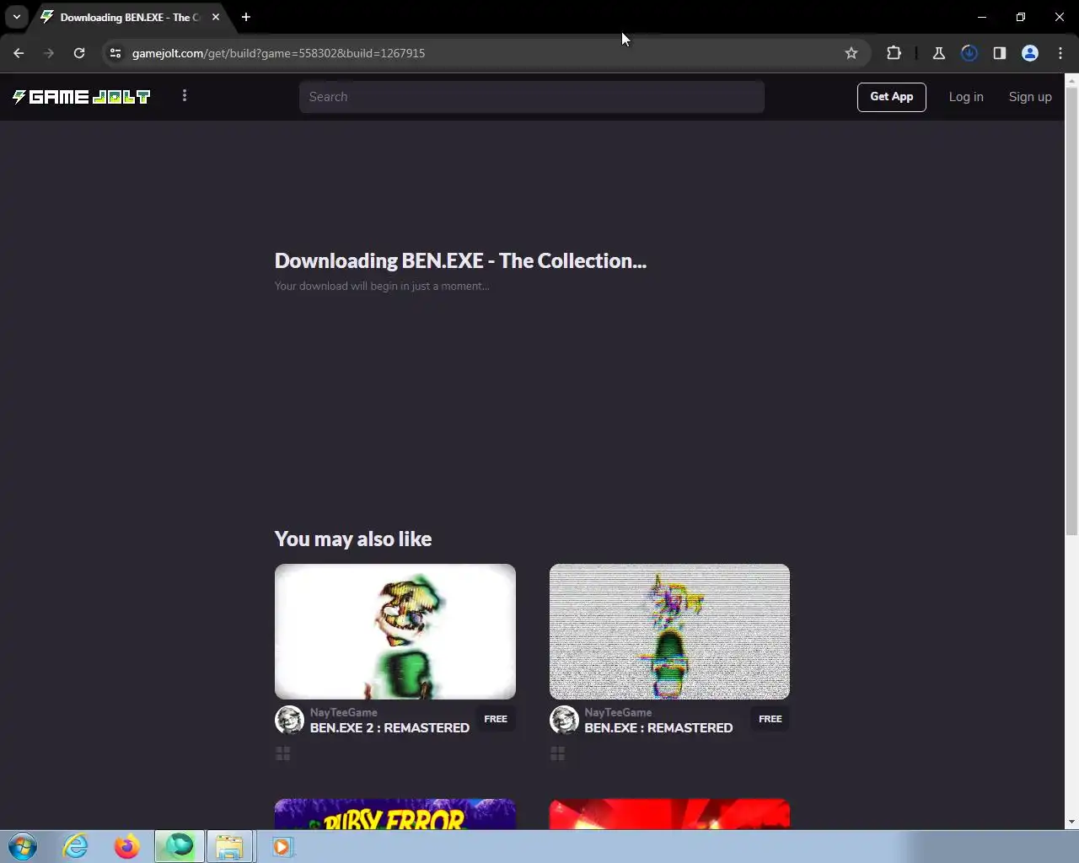Click the Game Jolt logo
The height and width of the screenshot is (863, 1079).
coord(82,97)
